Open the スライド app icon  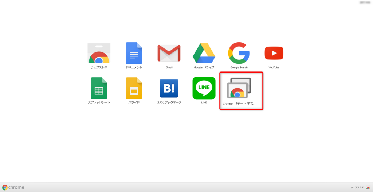click(x=134, y=88)
